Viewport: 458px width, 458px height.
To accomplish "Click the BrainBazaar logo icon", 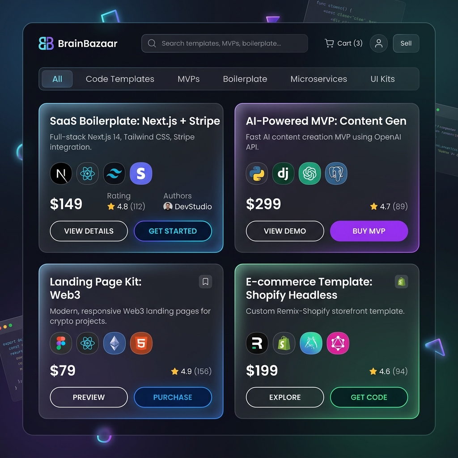I will [46, 43].
